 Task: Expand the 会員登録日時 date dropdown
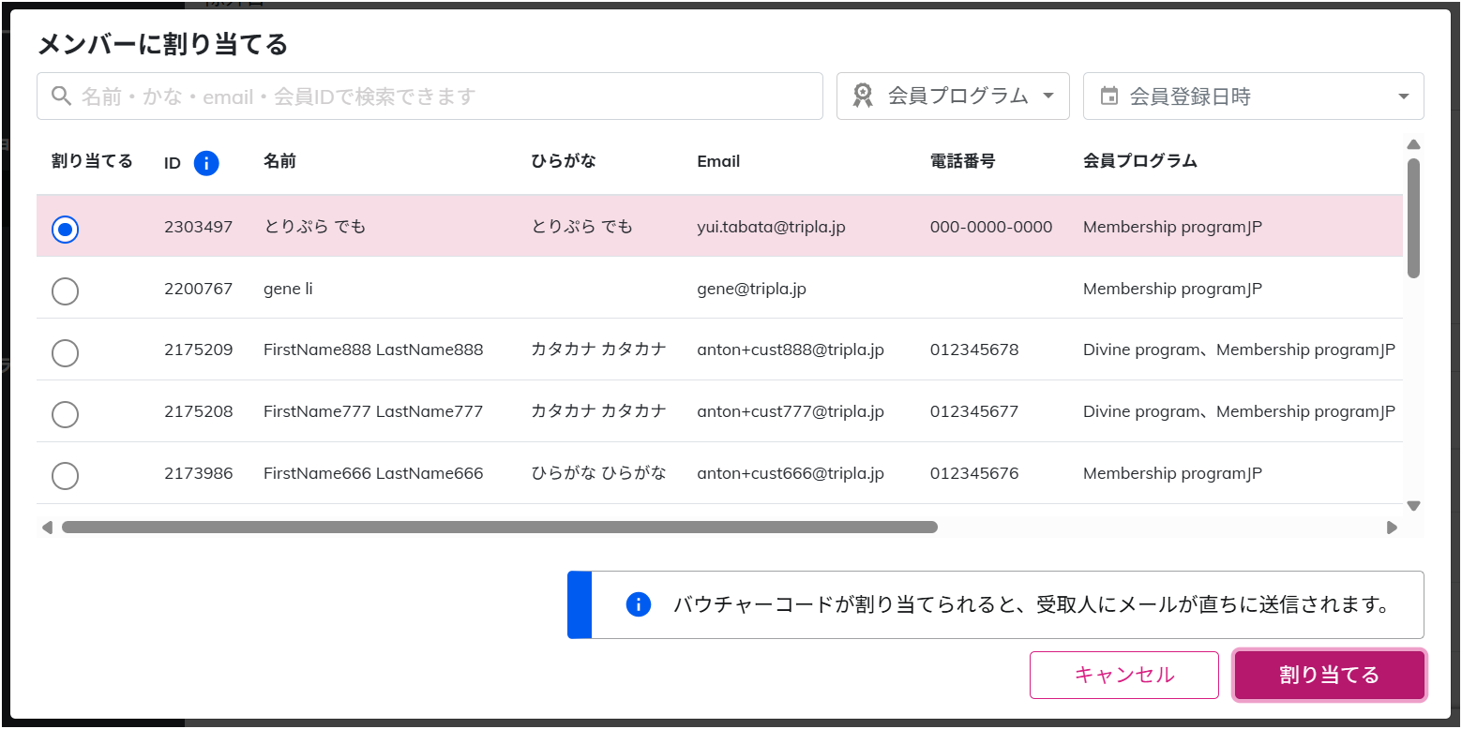coord(1253,96)
